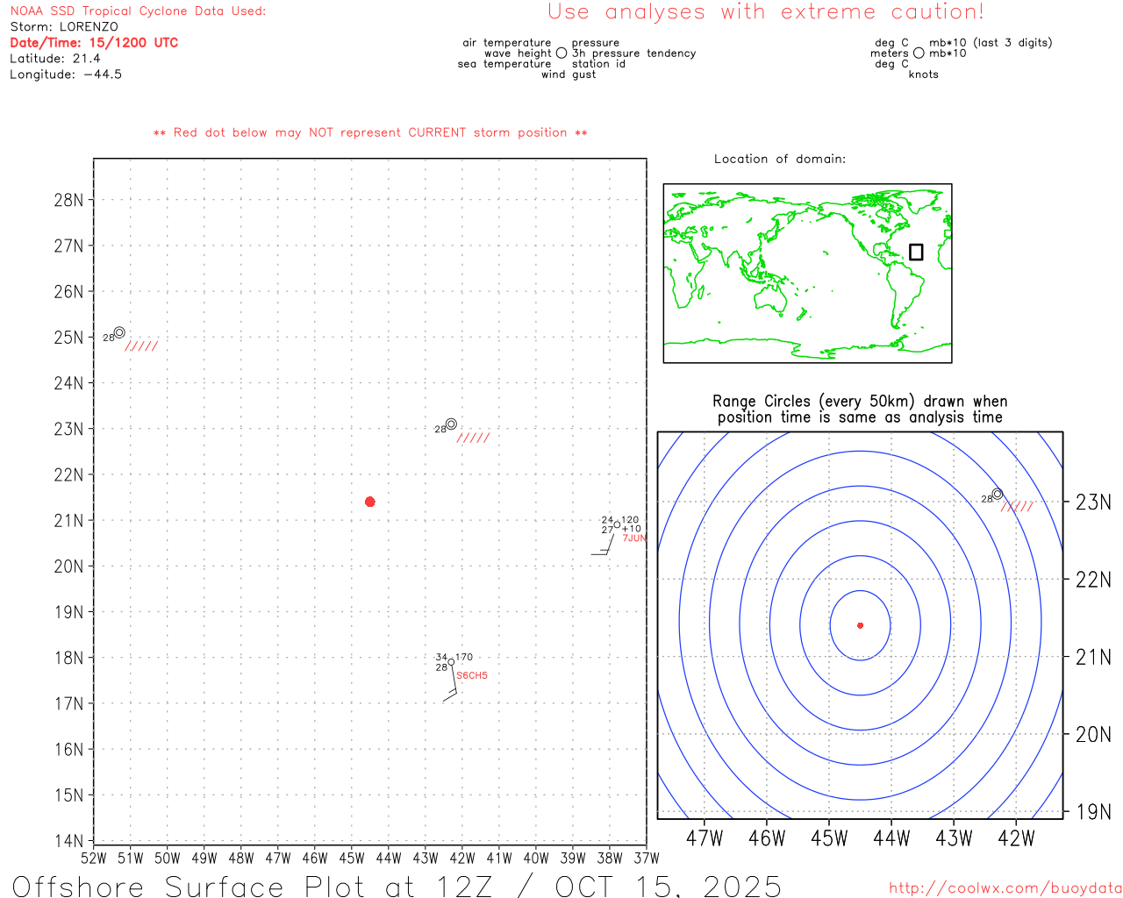
Task: Click pressure value 170 at station S6CH5
Action: tap(464, 657)
